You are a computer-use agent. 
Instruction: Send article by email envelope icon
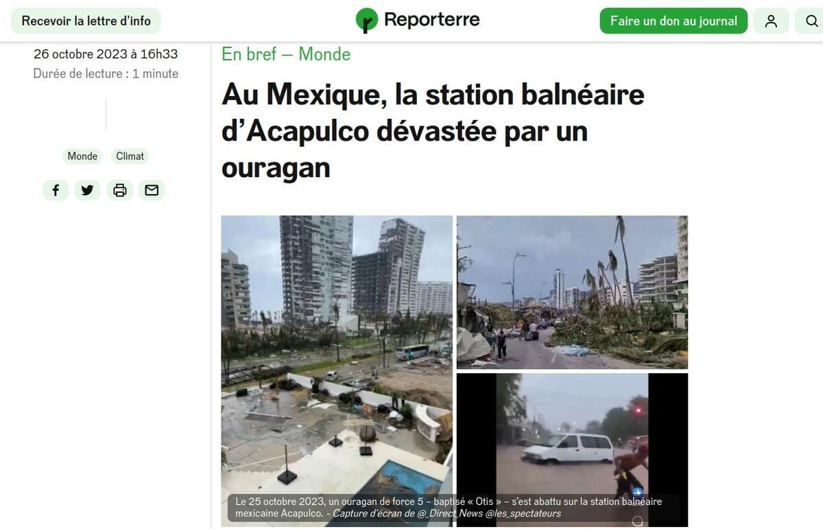[152, 190]
